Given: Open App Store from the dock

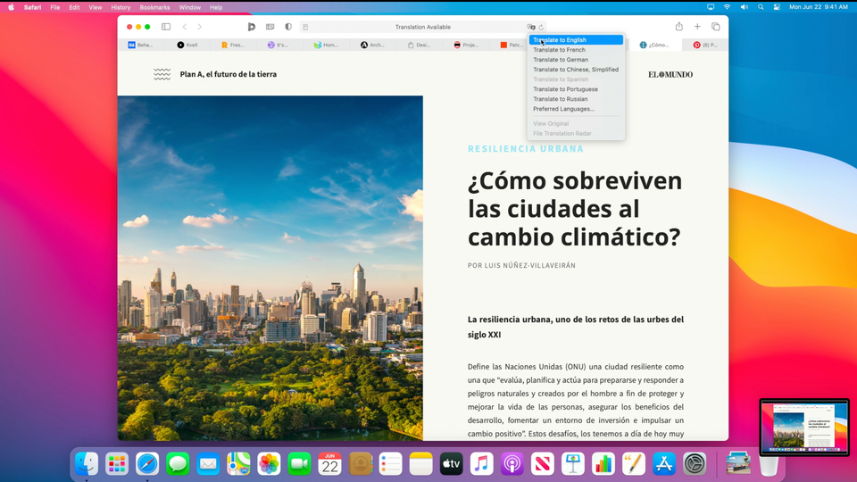Looking at the screenshot, I should [664, 464].
